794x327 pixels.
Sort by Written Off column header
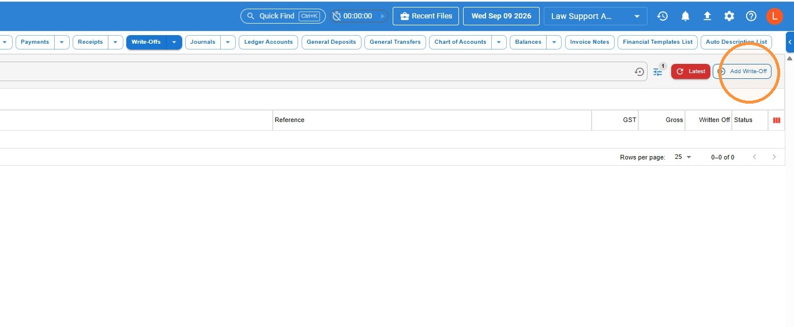tap(714, 120)
